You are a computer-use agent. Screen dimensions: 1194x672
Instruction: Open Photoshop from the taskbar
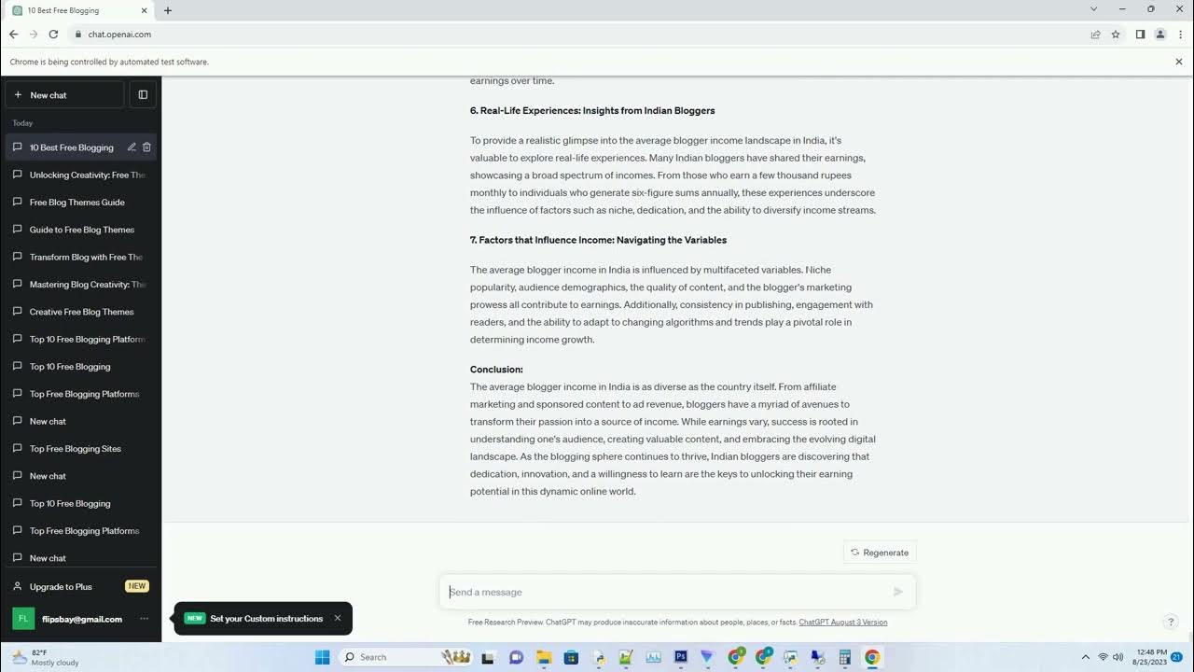[x=680, y=657]
